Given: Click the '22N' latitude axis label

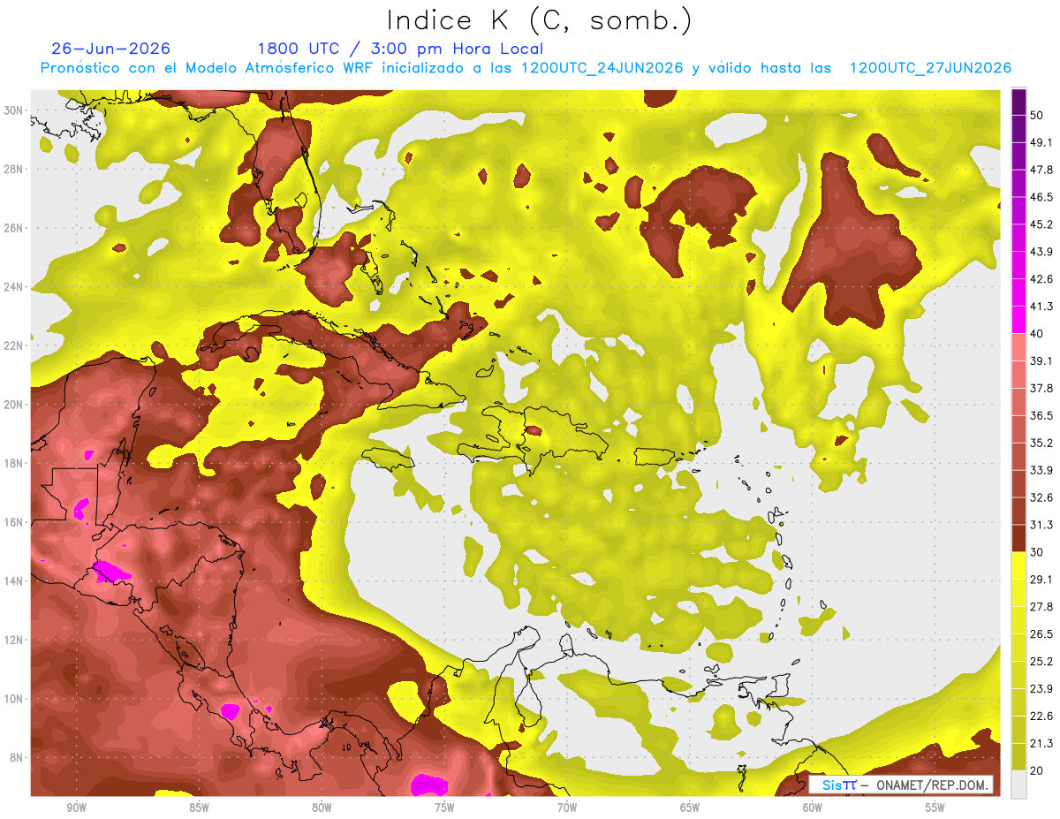Looking at the screenshot, I should coord(13,345).
